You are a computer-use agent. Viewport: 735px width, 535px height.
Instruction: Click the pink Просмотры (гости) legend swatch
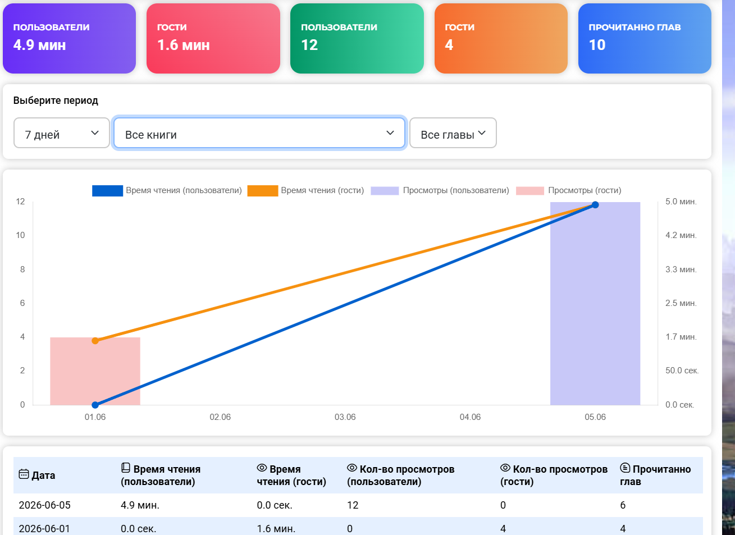point(530,190)
